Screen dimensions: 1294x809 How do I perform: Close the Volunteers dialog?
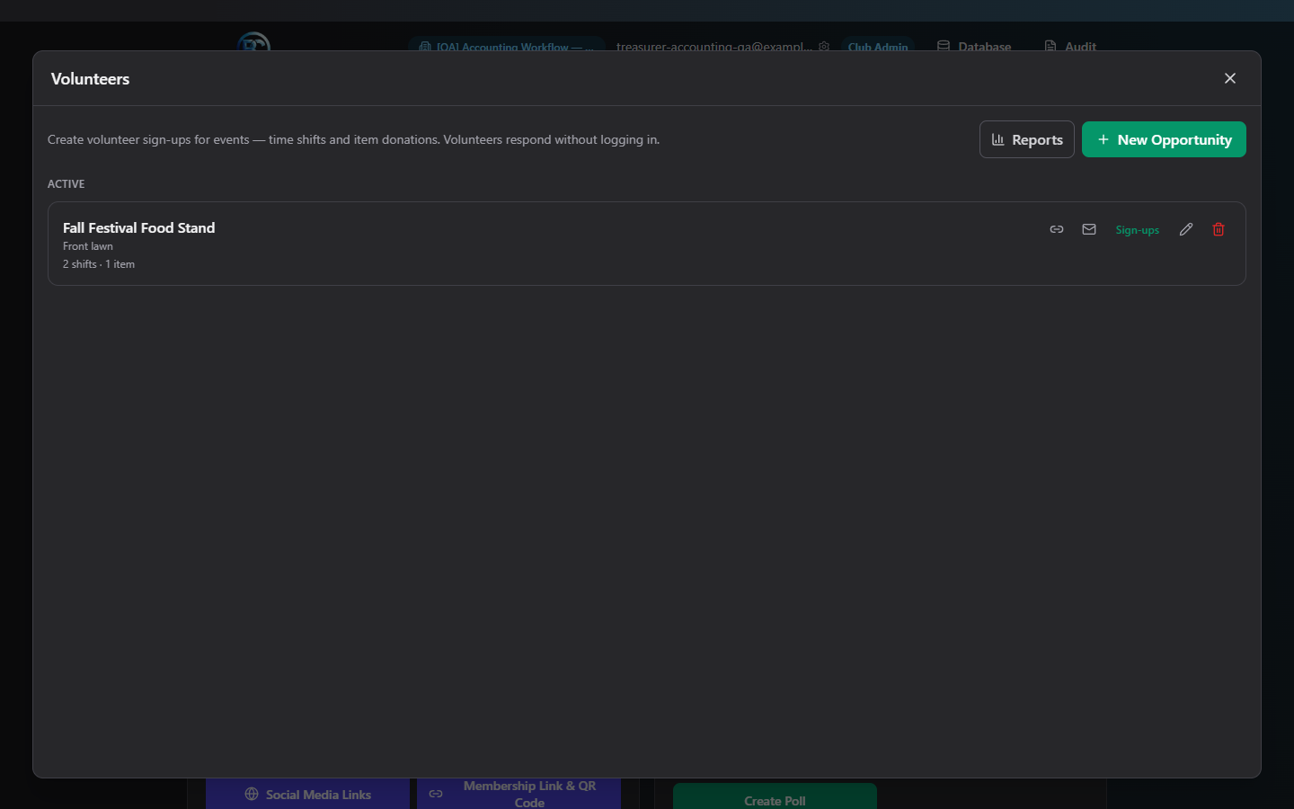(x=1230, y=78)
